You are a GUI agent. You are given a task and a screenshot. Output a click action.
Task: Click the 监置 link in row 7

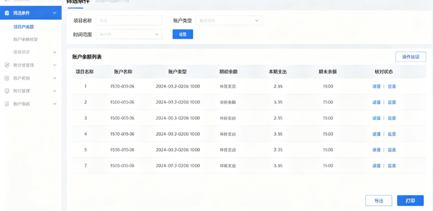click(392, 166)
